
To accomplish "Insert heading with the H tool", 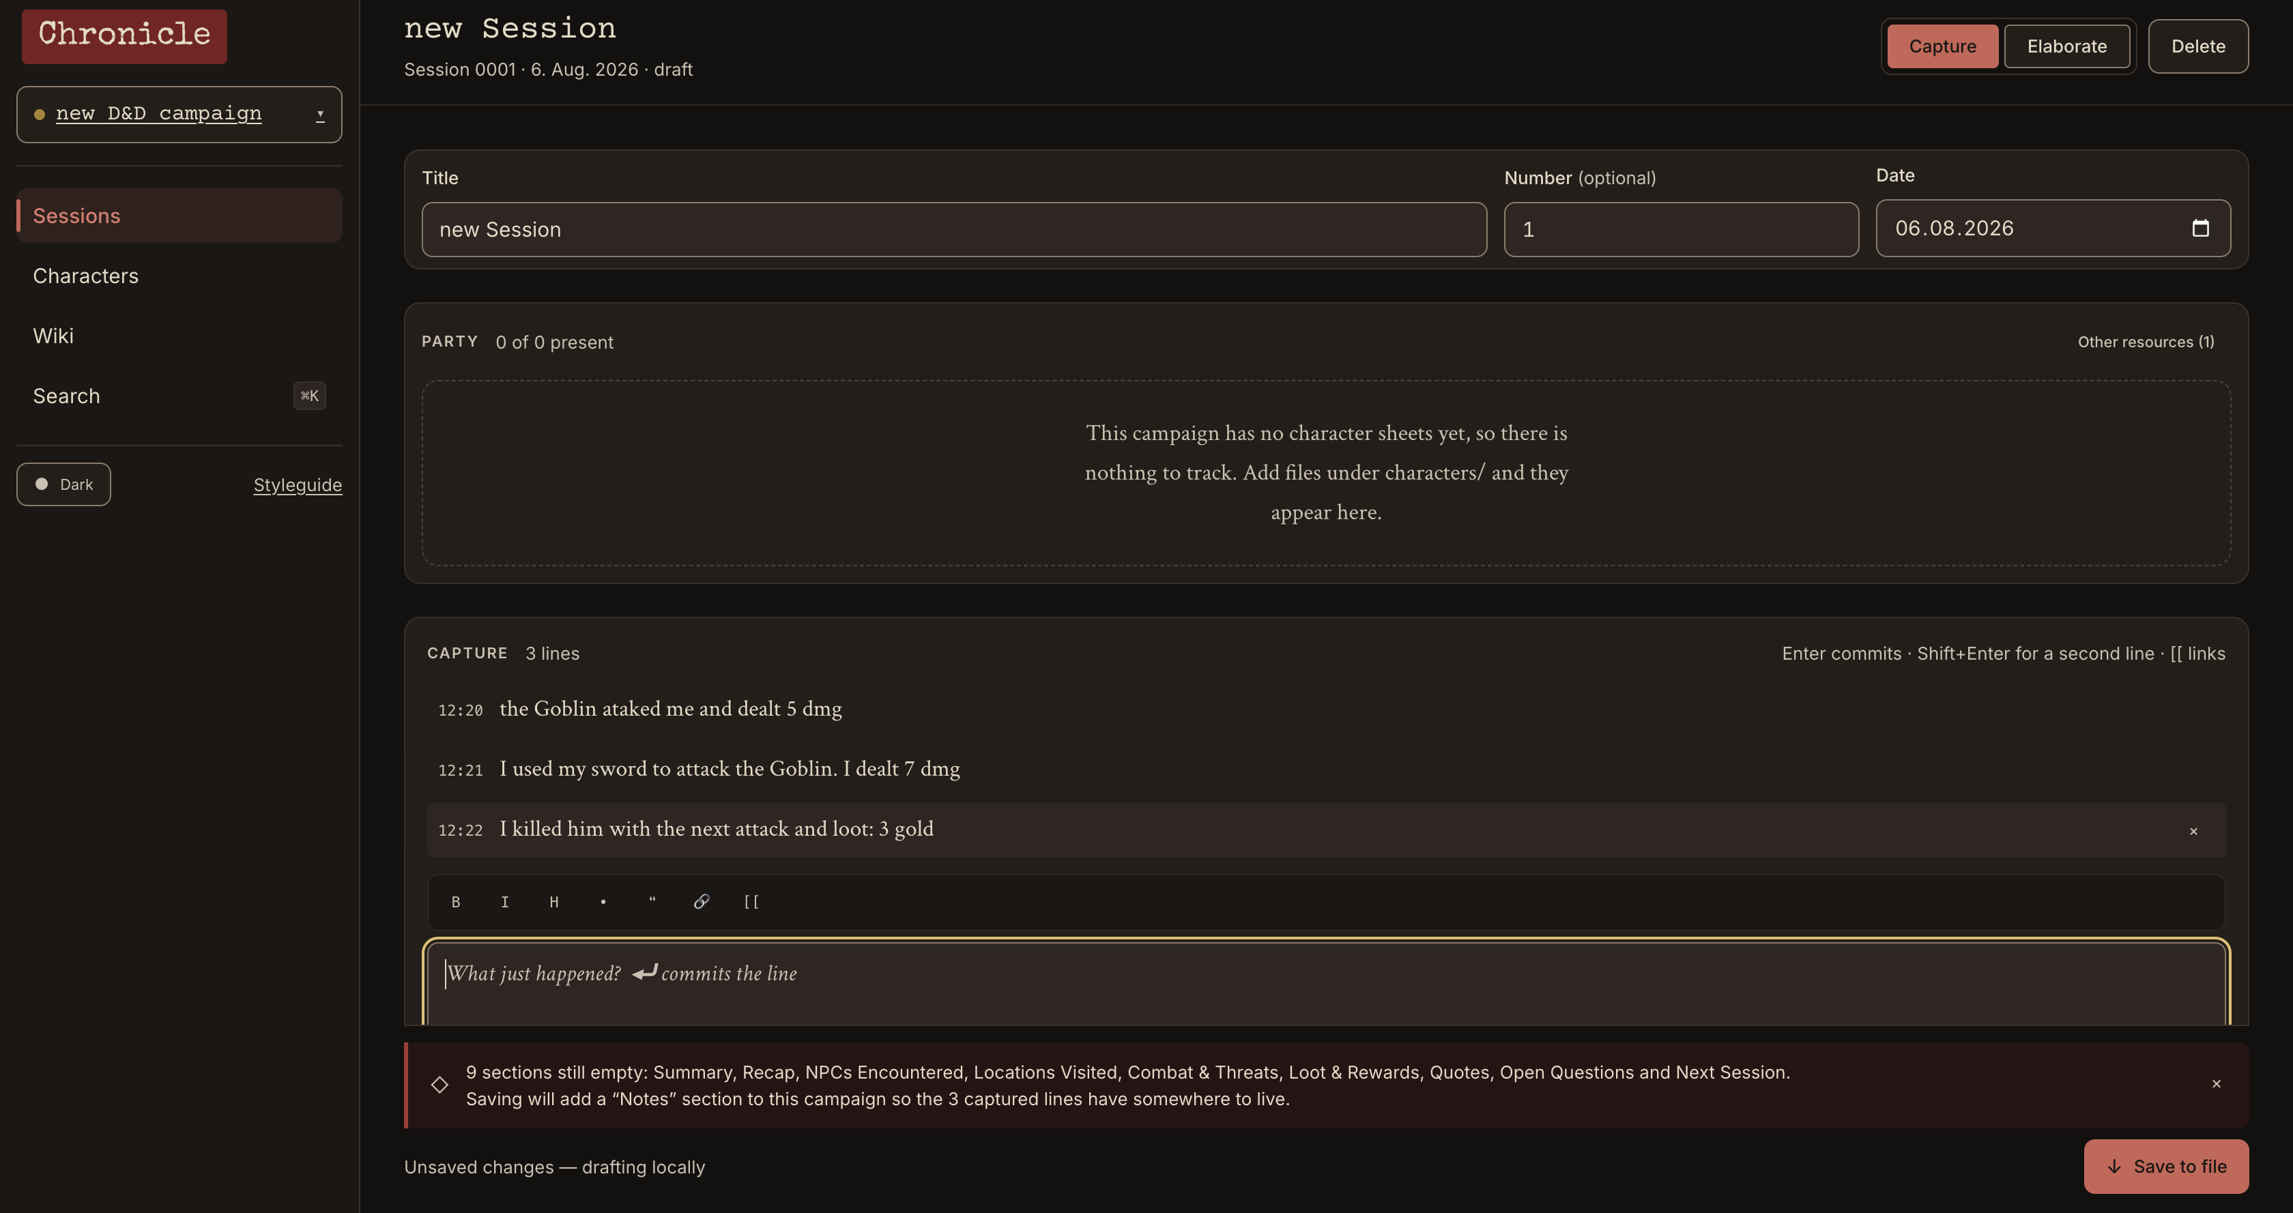I will coord(553,901).
